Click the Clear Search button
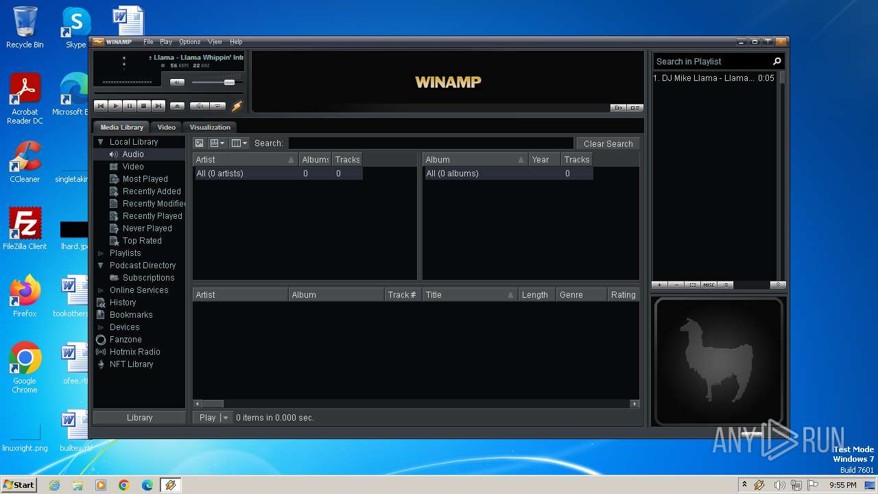This screenshot has width=878, height=494. pyautogui.click(x=608, y=143)
